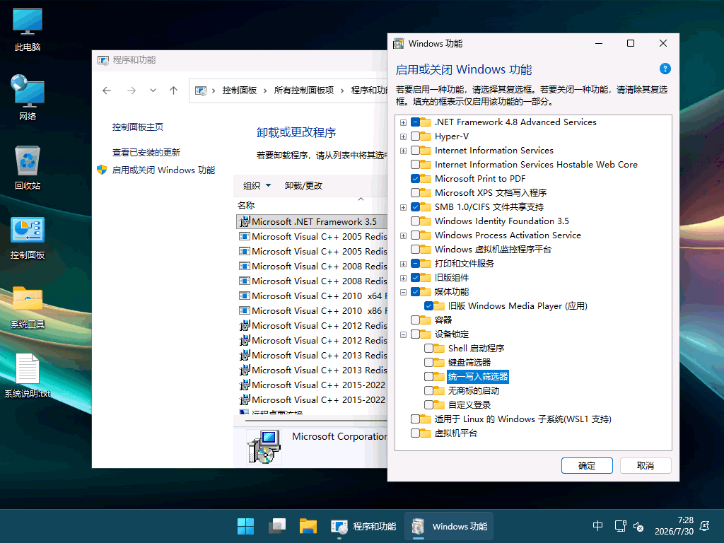Click the large Microsoft Corporation details icon
724x543 pixels.
pyautogui.click(x=264, y=447)
